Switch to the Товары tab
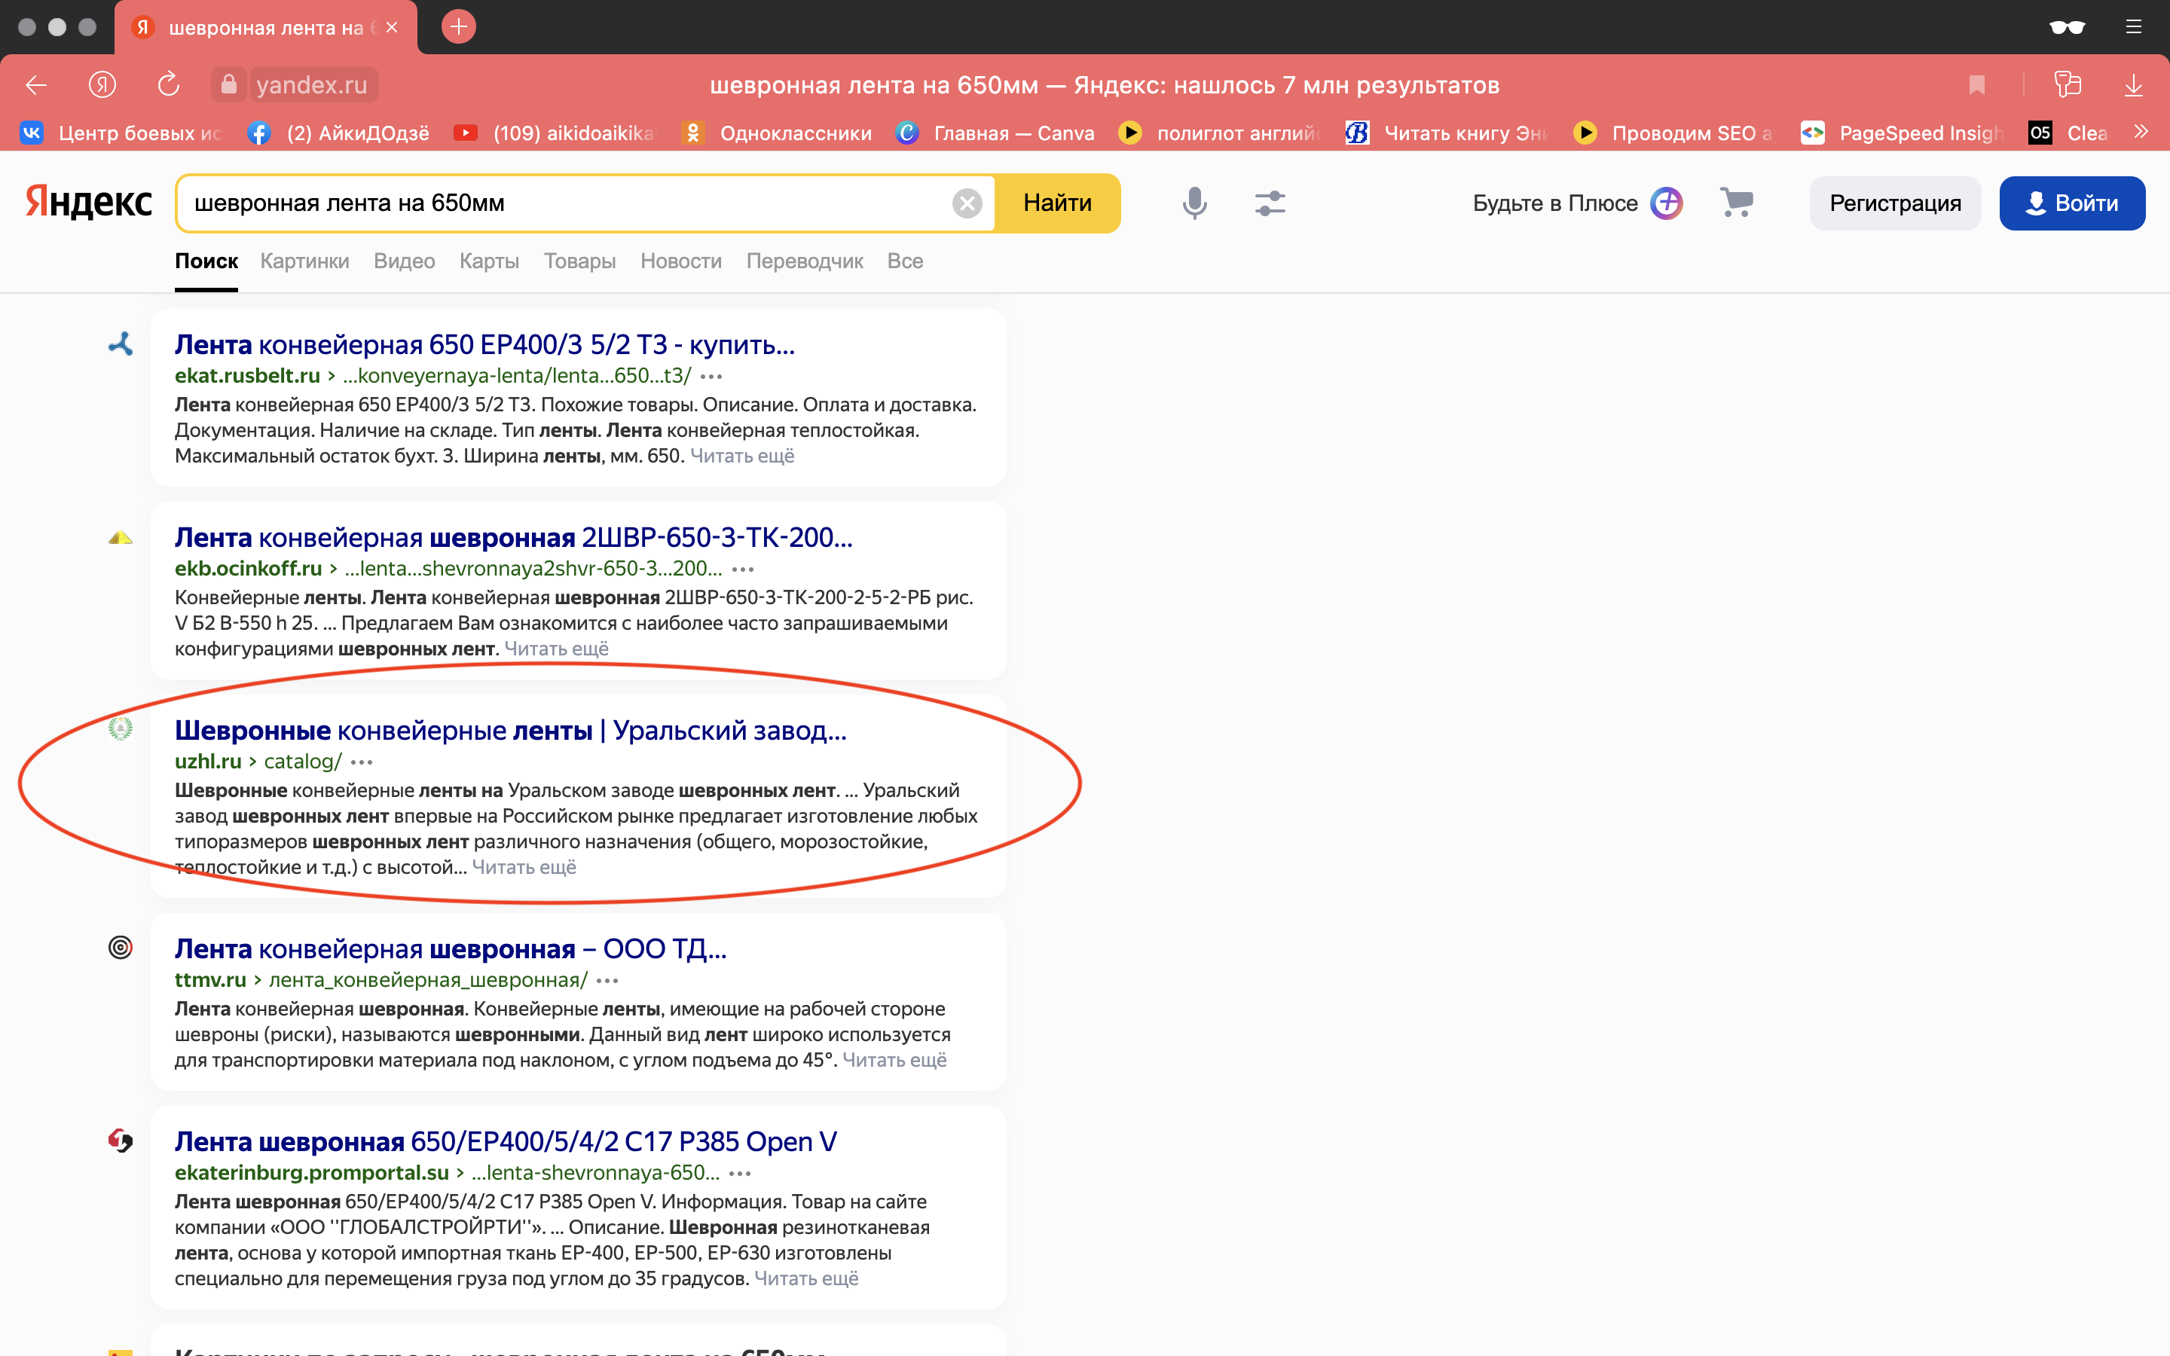Viewport: 2170px width, 1356px height. [579, 261]
